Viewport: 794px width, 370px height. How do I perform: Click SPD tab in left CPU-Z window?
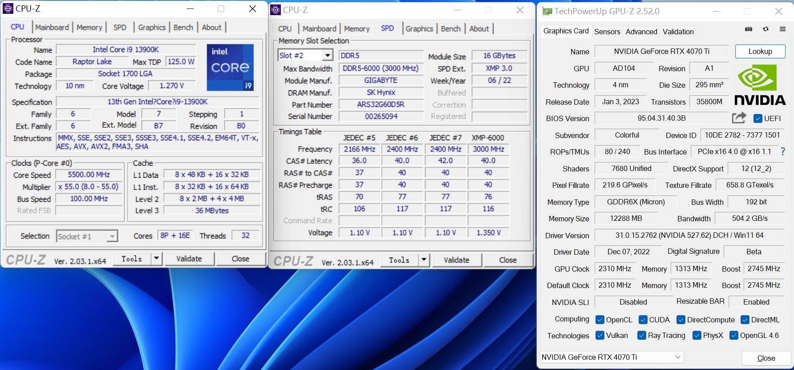pyautogui.click(x=120, y=27)
